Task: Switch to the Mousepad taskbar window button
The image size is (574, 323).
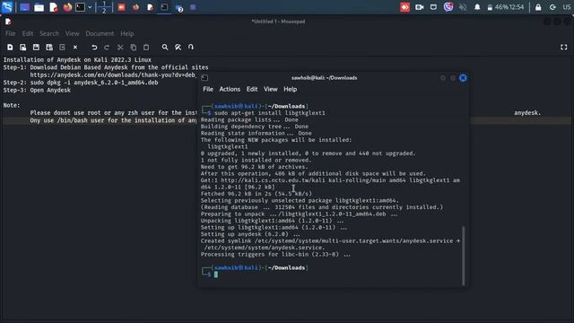Action: pos(150,7)
